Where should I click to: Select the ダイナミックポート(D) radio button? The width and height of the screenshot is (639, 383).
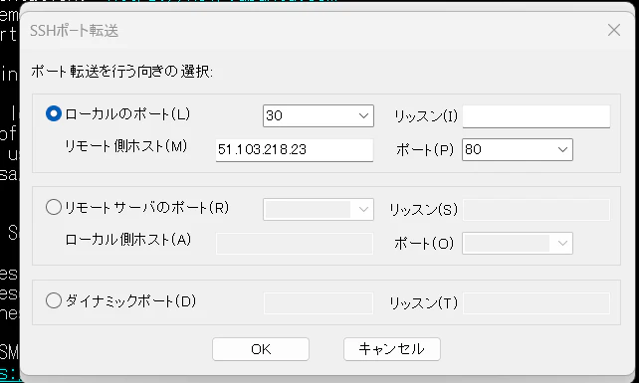pyautogui.click(x=54, y=300)
